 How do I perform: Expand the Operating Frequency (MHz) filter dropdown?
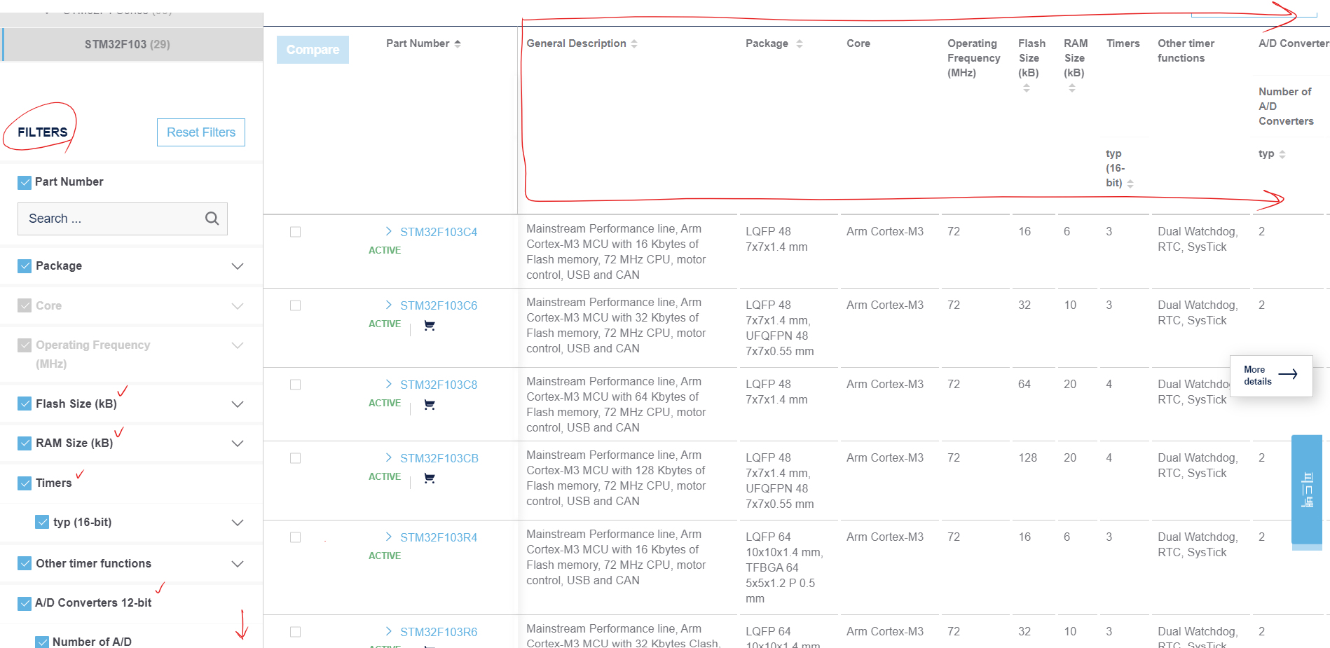click(x=238, y=345)
